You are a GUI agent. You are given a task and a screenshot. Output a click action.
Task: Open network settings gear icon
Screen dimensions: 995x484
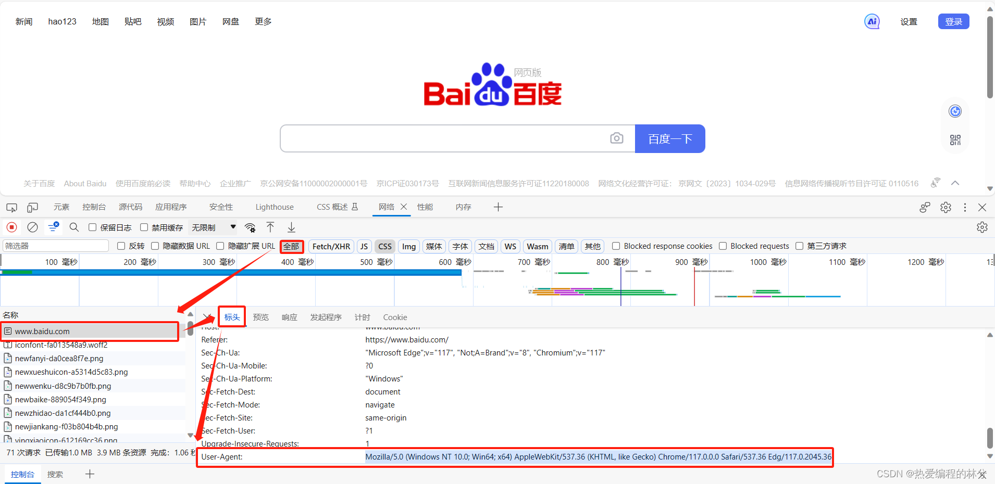pyautogui.click(x=982, y=227)
